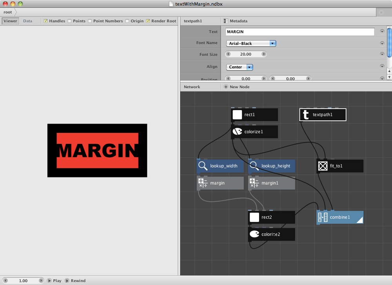Viewport: 392px width, 285px height.
Task: Enable the Point Numbers checkbox
Action: point(90,21)
